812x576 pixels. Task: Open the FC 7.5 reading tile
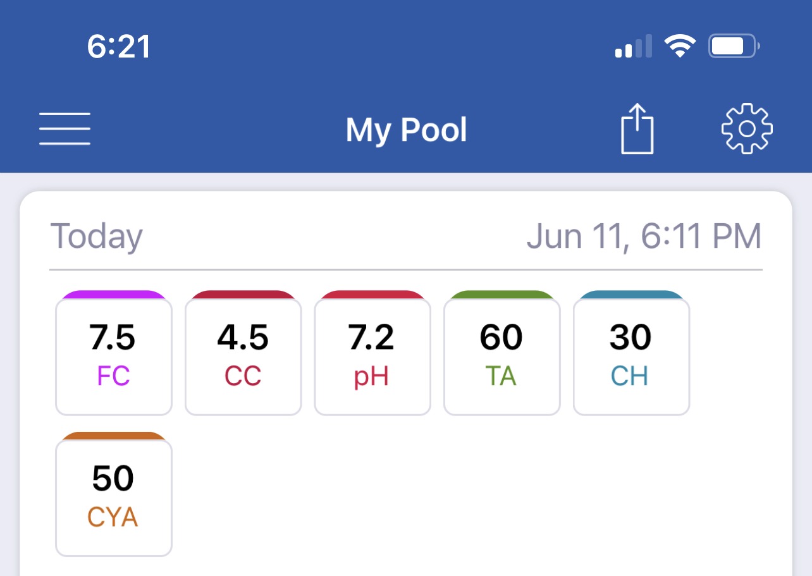(x=114, y=357)
